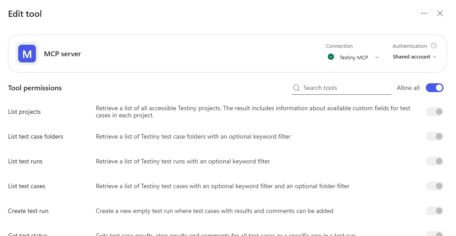Expand the Testiny MCP connection dropdown
This screenshot has height=236, width=456.
coord(354,57)
